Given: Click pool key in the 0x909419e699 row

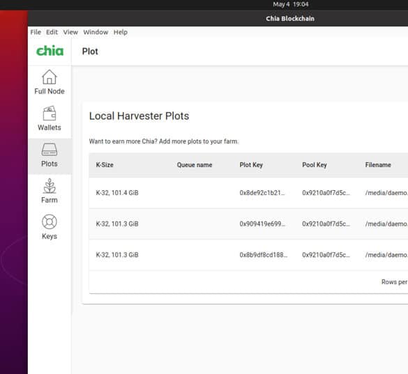Looking at the screenshot, I should [326, 224].
